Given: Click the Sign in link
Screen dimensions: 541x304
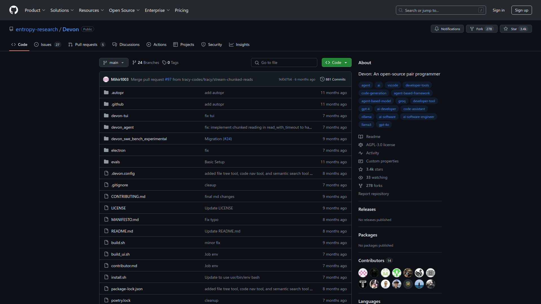Looking at the screenshot, I should (x=498, y=10).
